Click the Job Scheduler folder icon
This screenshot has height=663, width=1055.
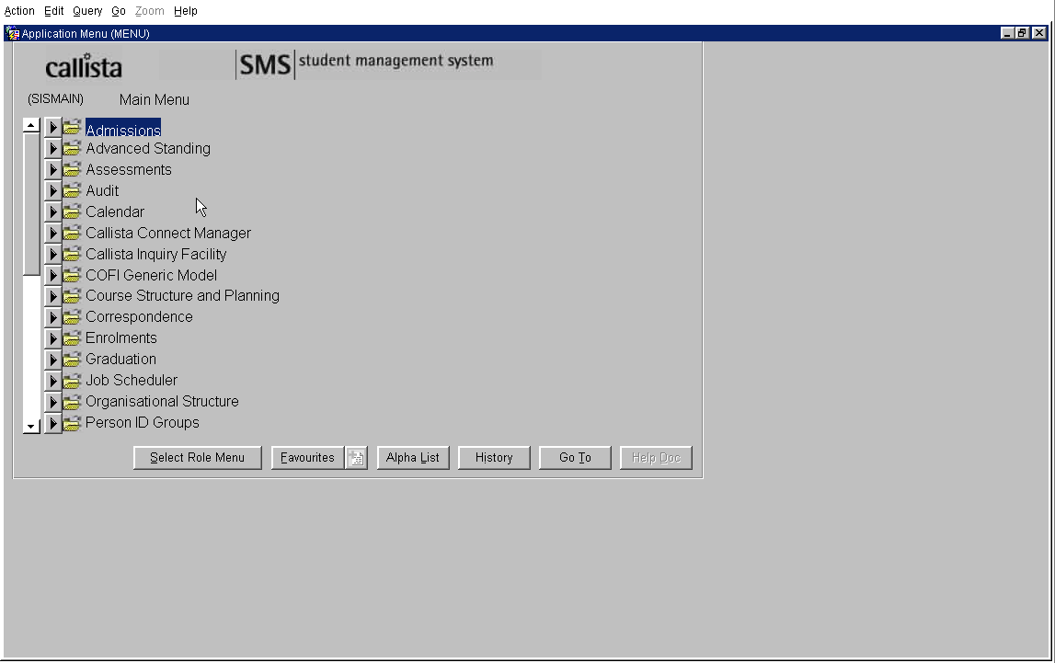[72, 381]
